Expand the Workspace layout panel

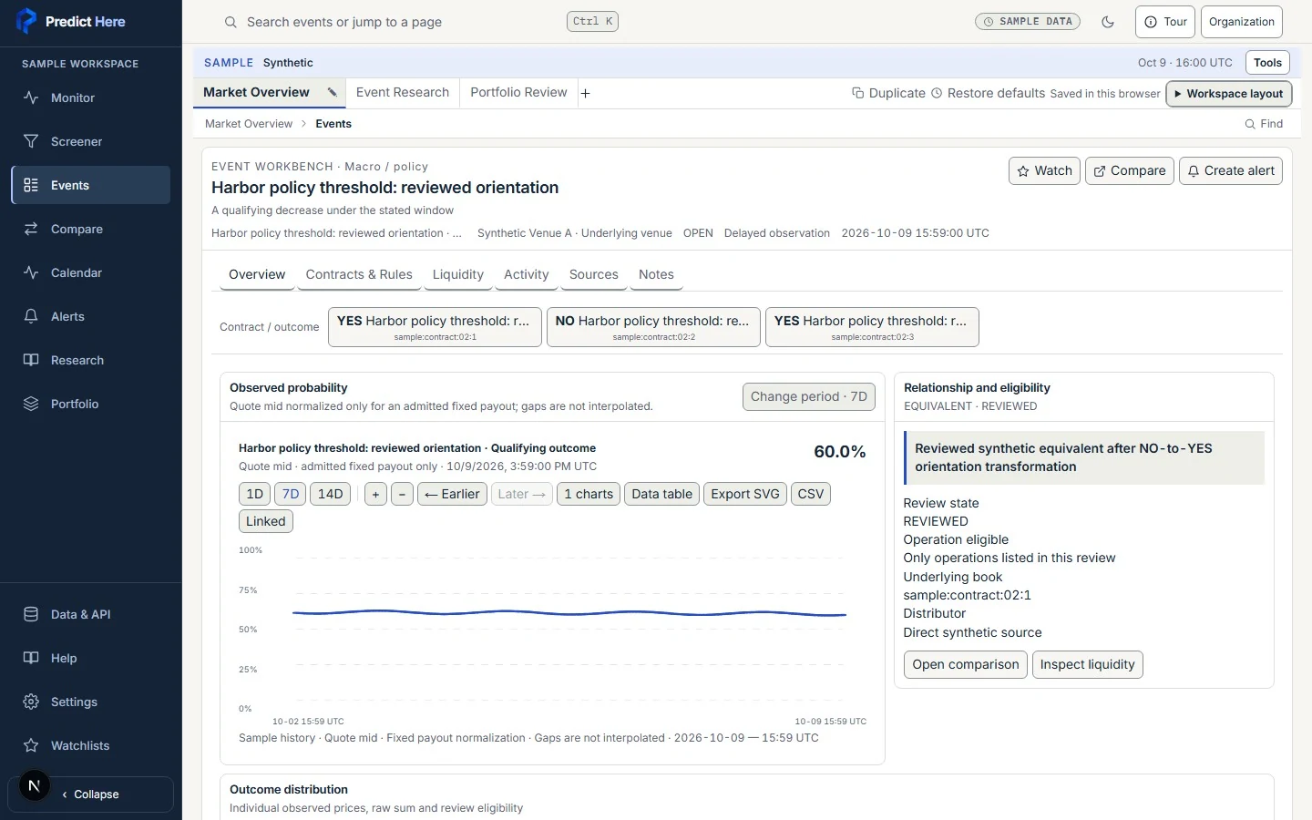pyautogui.click(x=1229, y=94)
